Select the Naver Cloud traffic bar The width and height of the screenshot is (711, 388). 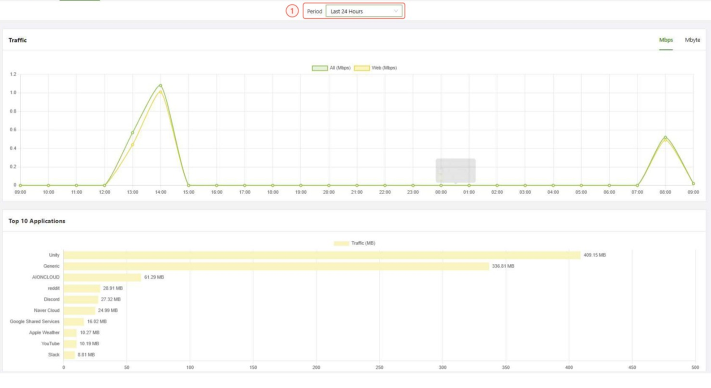tap(79, 310)
